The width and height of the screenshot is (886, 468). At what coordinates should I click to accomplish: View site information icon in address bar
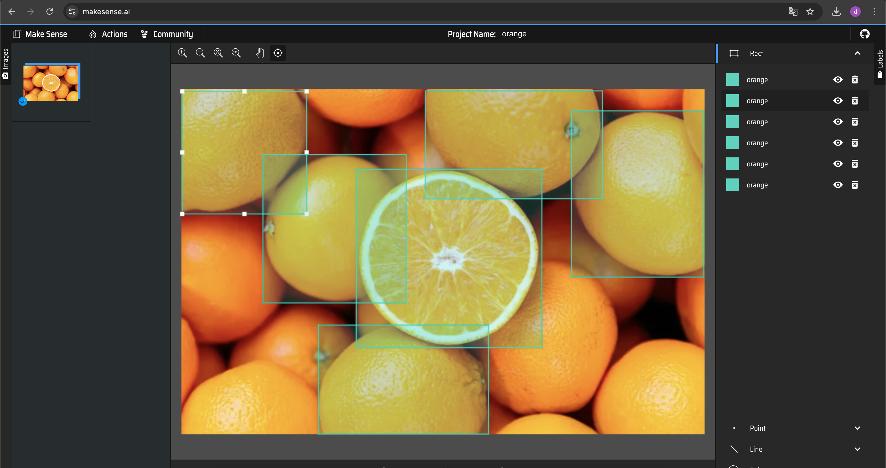pos(72,12)
